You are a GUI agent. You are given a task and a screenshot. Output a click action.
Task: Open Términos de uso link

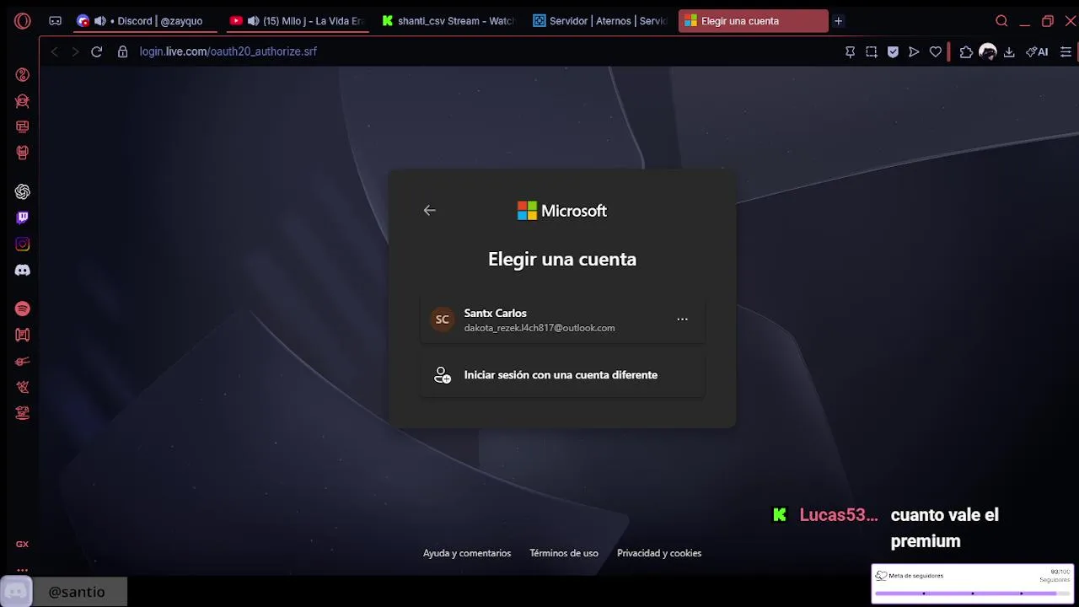pyautogui.click(x=564, y=553)
